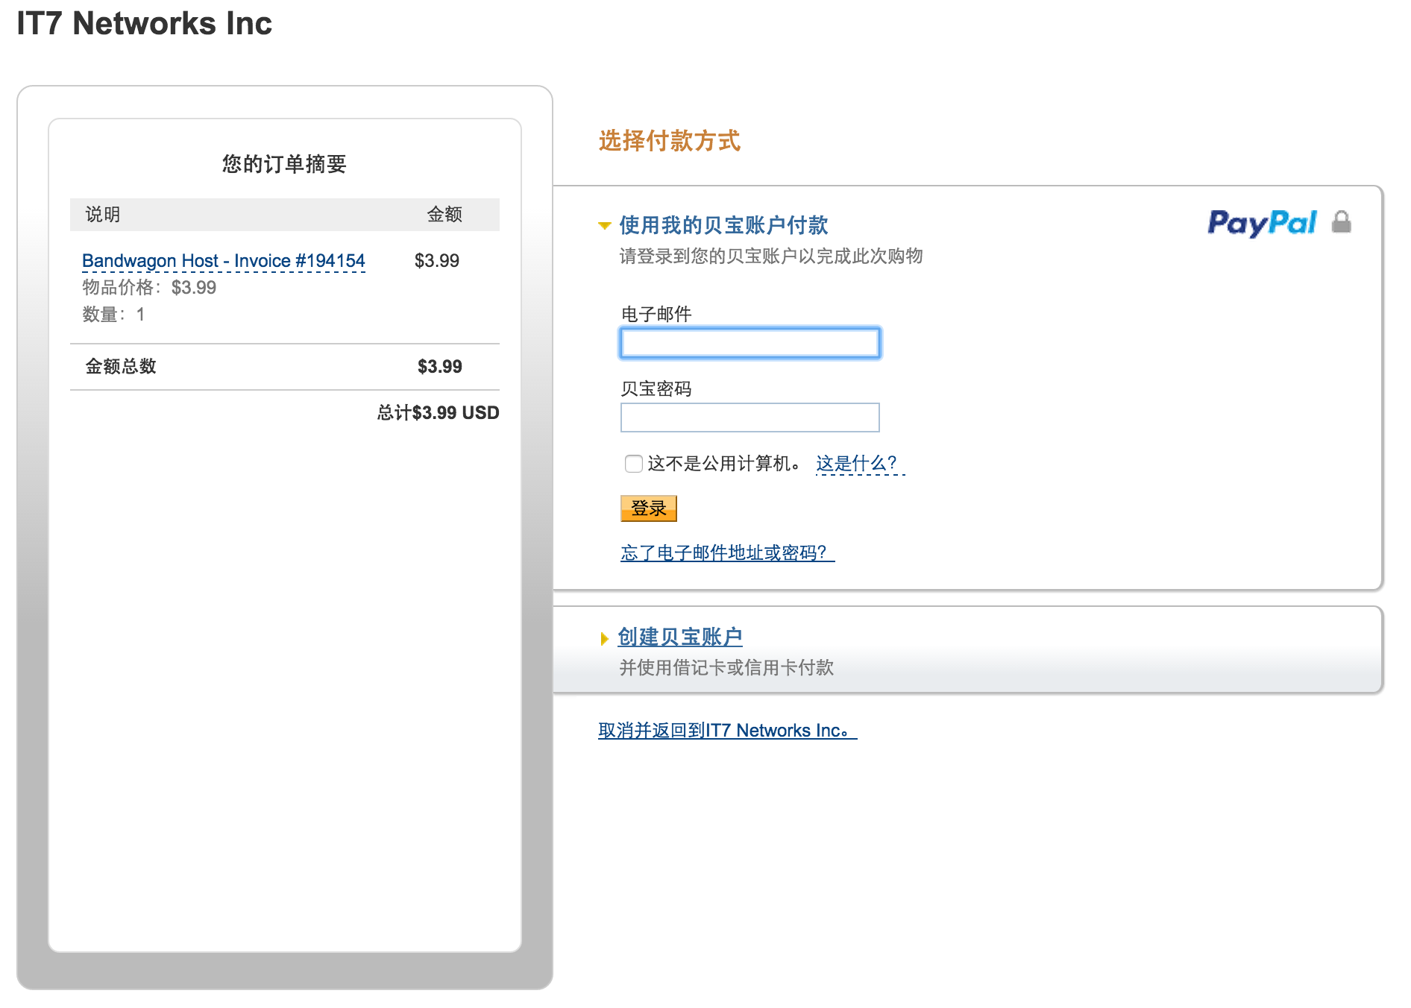Select the 电子邮件 field label

(x=656, y=315)
